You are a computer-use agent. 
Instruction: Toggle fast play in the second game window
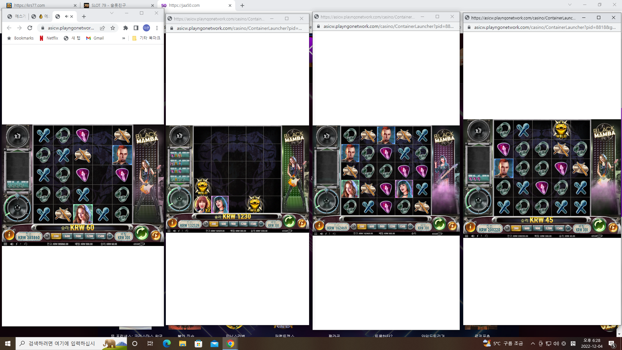click(179, 231)
